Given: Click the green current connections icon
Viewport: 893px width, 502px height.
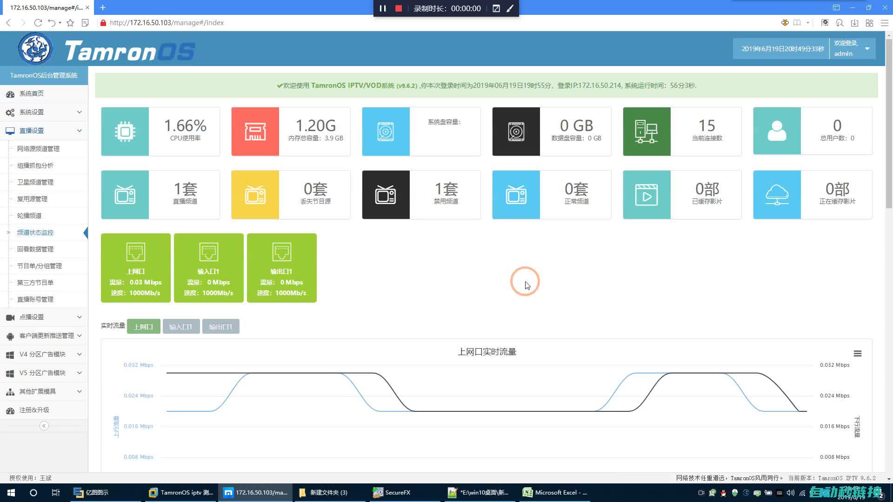Looking at the screenshot, I should click(647, 132).
